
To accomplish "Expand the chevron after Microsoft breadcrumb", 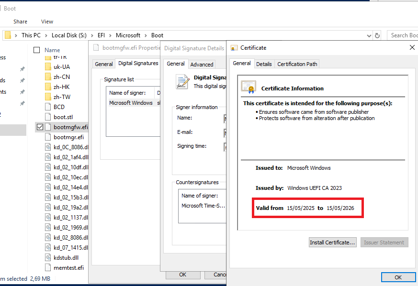I will (146, 35).
